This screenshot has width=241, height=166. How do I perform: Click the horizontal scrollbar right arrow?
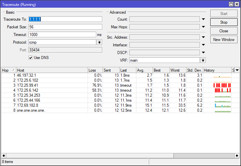tap(237, 156)
